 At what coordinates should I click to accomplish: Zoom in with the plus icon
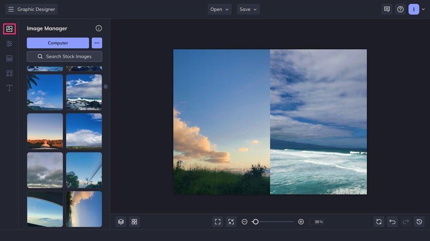[x=301, y=221]
